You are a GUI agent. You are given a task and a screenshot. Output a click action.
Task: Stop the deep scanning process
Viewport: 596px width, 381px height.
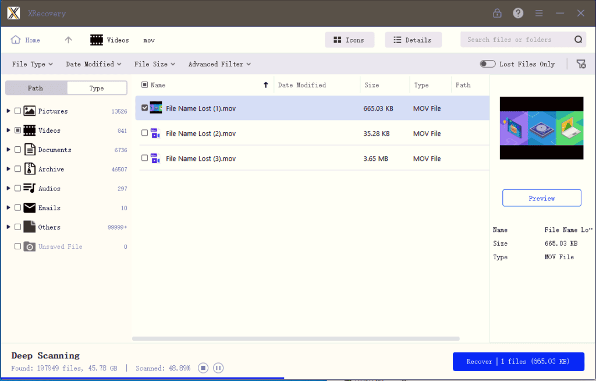click(x=203, y=368)
